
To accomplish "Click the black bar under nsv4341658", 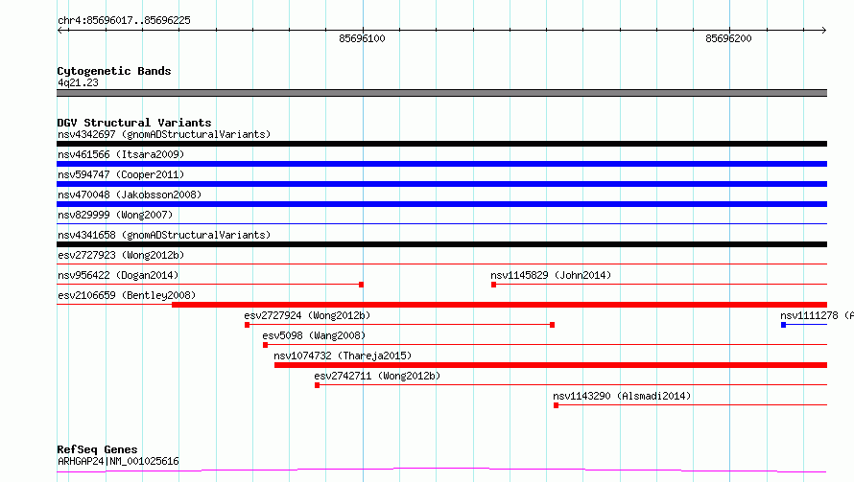I will coord(441,244).
